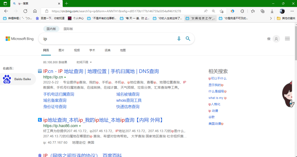Screen dimensions: 297x157
Task: Open related search ip可以干什么
Action: tap(217, 78)
